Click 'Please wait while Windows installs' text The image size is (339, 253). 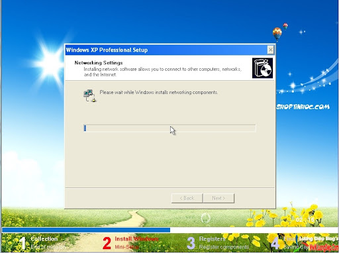pos(159,92)
